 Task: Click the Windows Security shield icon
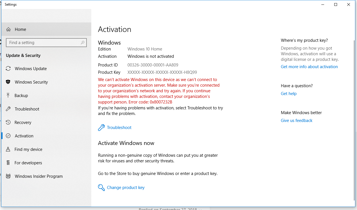[x=8, y=82]
